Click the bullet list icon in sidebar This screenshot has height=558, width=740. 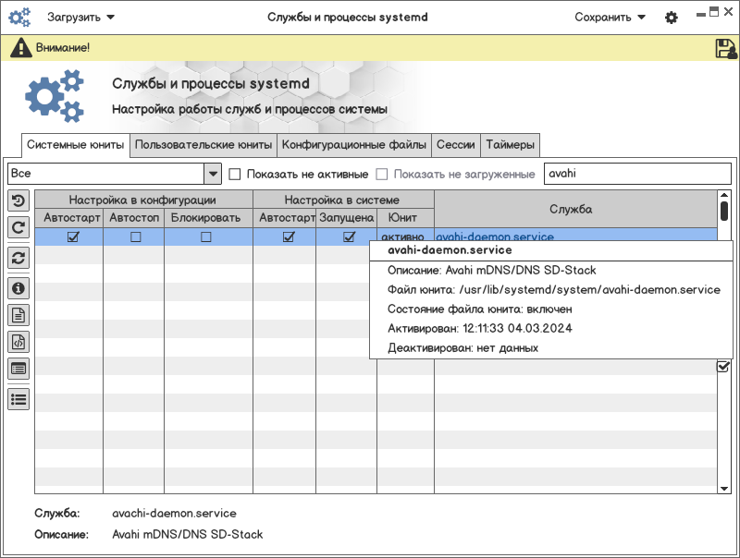pos(18,399)
